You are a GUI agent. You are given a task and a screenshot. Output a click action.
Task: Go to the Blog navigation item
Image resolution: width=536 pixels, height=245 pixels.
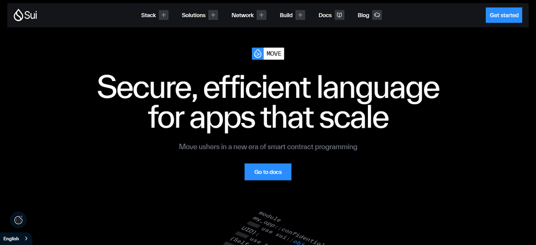click(363, 15)
